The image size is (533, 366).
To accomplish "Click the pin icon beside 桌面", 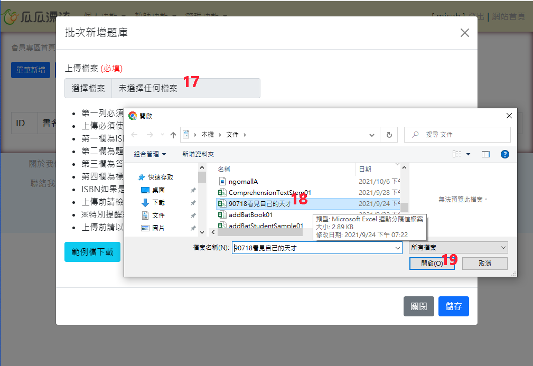I will click(193, 190).
